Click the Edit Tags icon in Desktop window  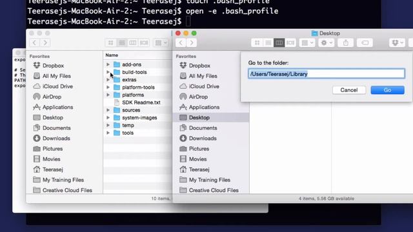tap(365, 43)
